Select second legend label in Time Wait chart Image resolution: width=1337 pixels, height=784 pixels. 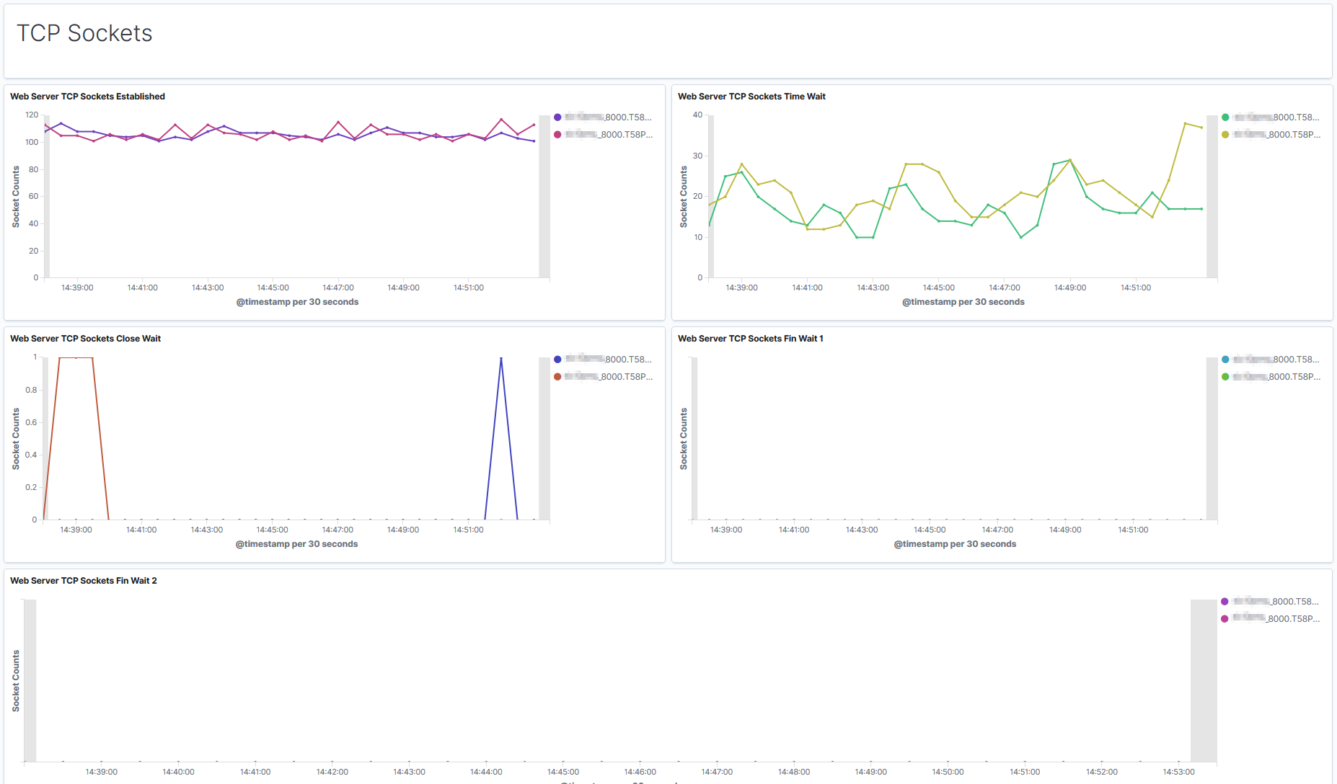click(1277, 135)
